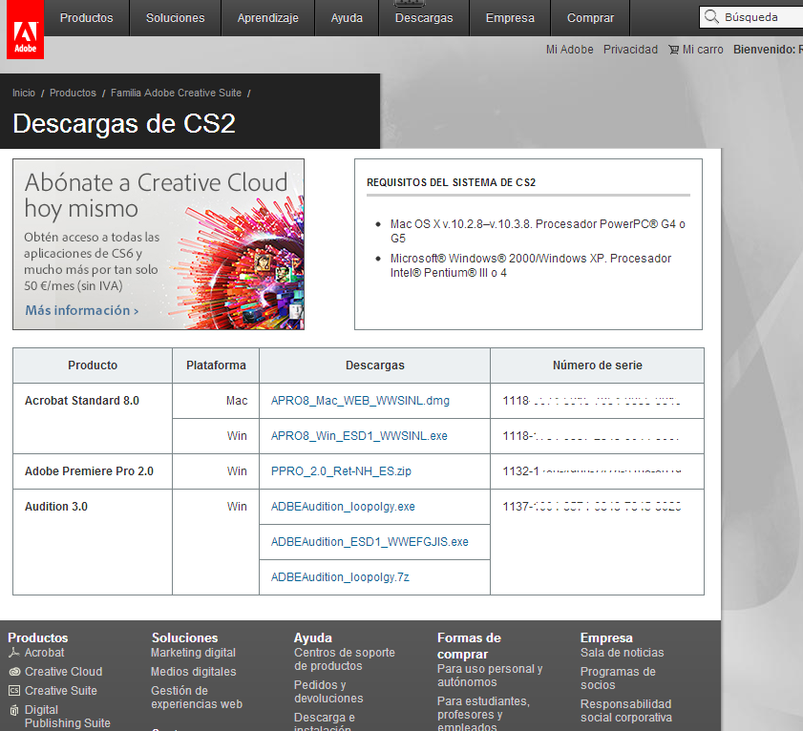Open Gestión de experiencias web link
The image size is (803, 731).
pos(197,698)
